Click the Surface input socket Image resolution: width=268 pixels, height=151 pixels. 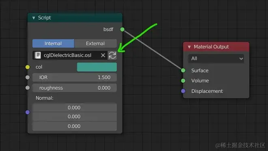pyautogui.click(x=183, y=70)
